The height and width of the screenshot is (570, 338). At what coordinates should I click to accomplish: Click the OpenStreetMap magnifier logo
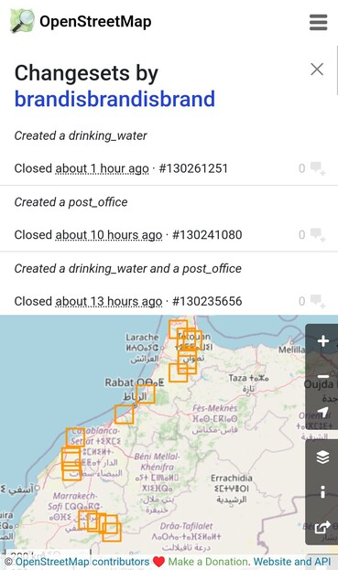coord(22,21)
